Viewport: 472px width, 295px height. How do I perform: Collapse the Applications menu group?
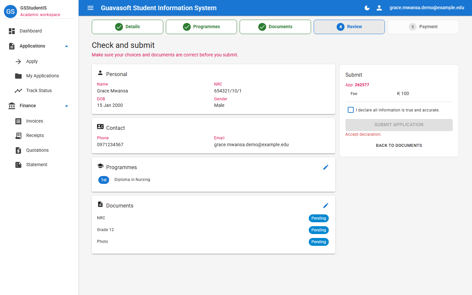67,46
